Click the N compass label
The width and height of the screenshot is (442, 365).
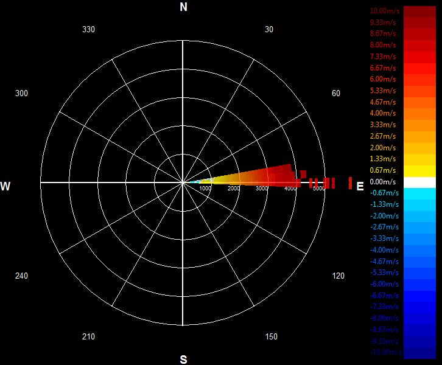pos(183,7)
